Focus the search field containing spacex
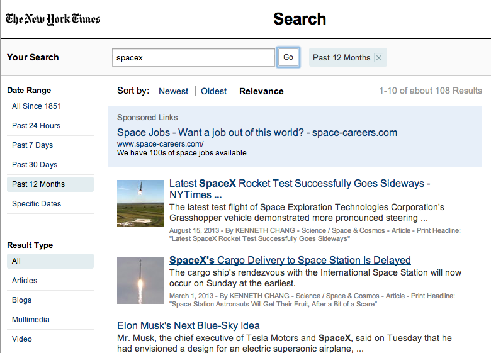The height and width of the screenshot is (353, 491). (193, 58)
